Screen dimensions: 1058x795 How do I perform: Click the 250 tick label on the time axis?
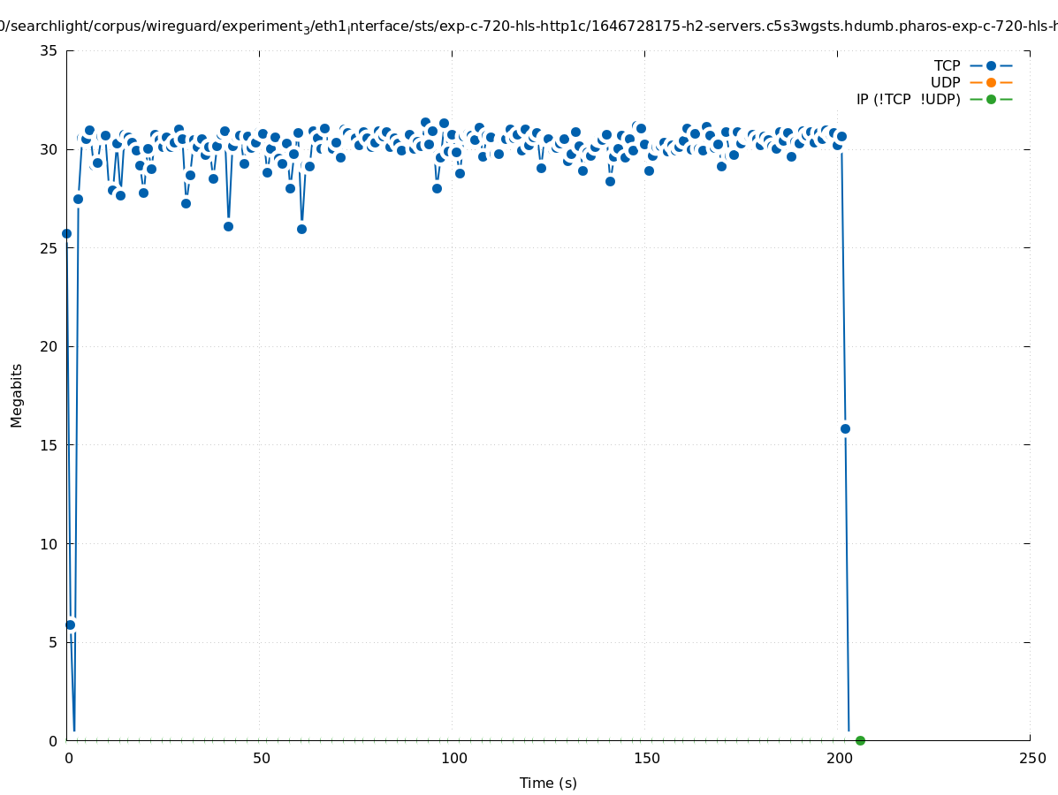1031,758
